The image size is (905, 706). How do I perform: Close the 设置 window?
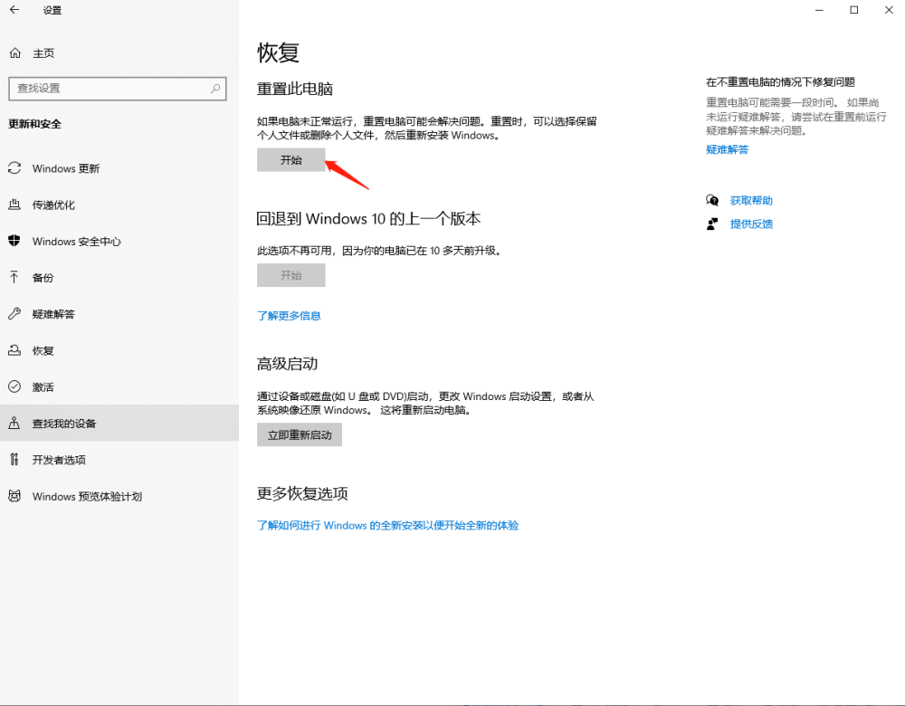point(889,10)
